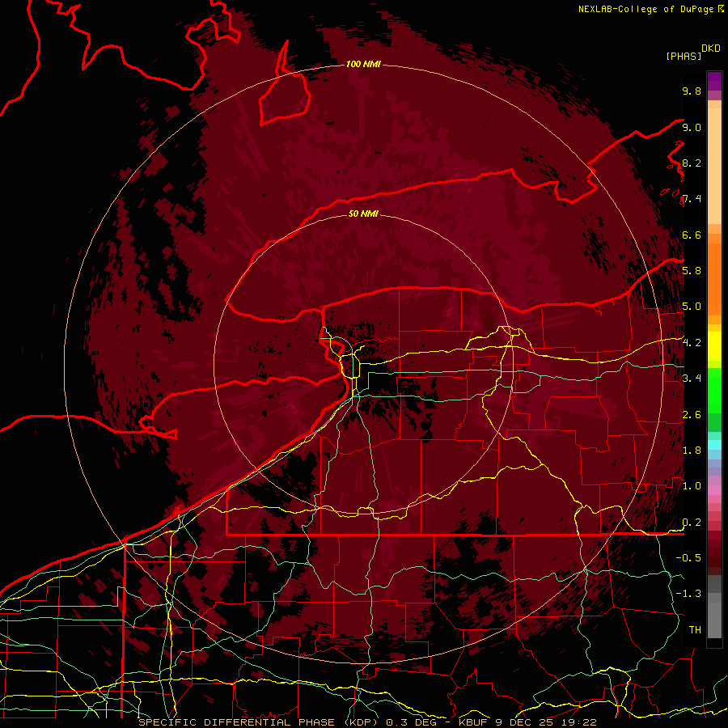Click the [PHAS] units label
728x728 pixels.
click(x=684, y=56)
